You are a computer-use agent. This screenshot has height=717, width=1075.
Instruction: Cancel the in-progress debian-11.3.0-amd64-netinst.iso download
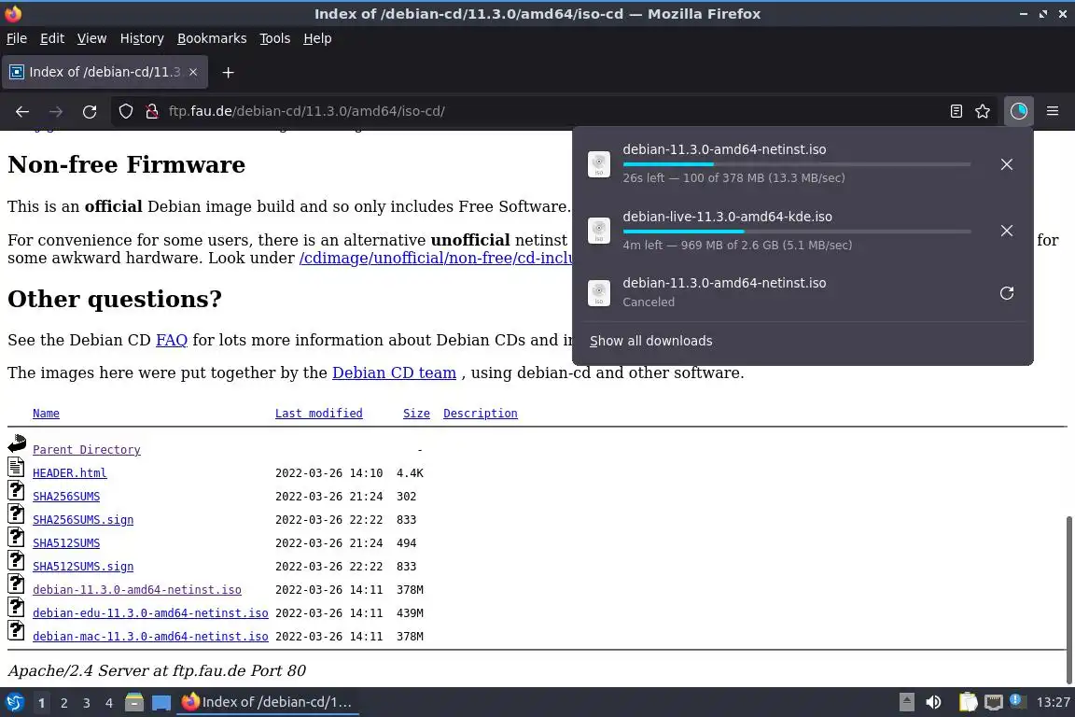(1007, 164)
